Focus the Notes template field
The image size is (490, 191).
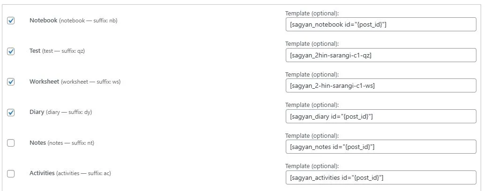380,147
